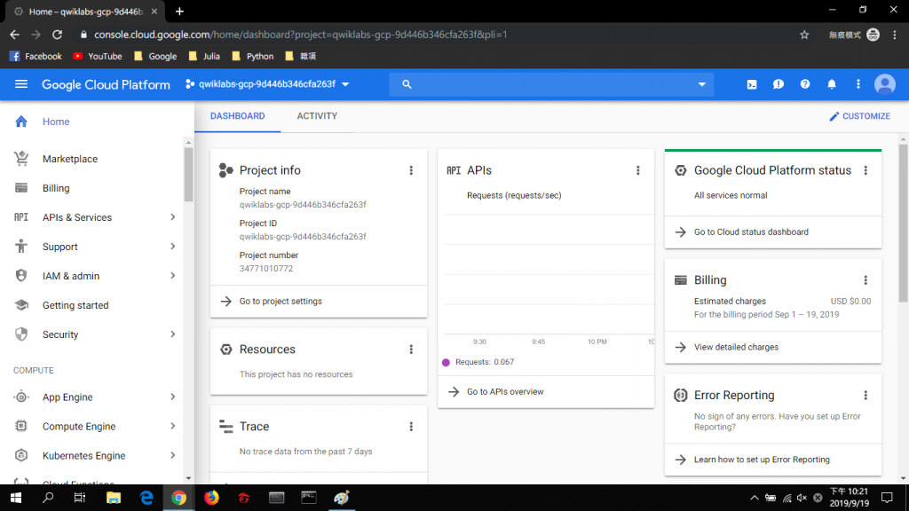The height and width of the screenshot is (511, 909).
Task: Click the search input field
Action: coord(552,84)
